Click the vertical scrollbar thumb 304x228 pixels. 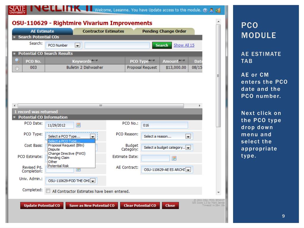point(218,76)
